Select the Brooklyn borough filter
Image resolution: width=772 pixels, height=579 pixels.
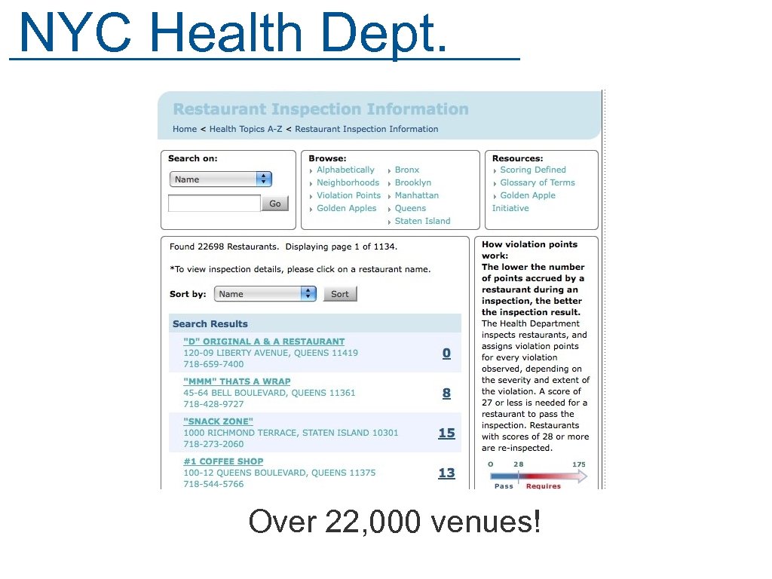pos(412,182)
